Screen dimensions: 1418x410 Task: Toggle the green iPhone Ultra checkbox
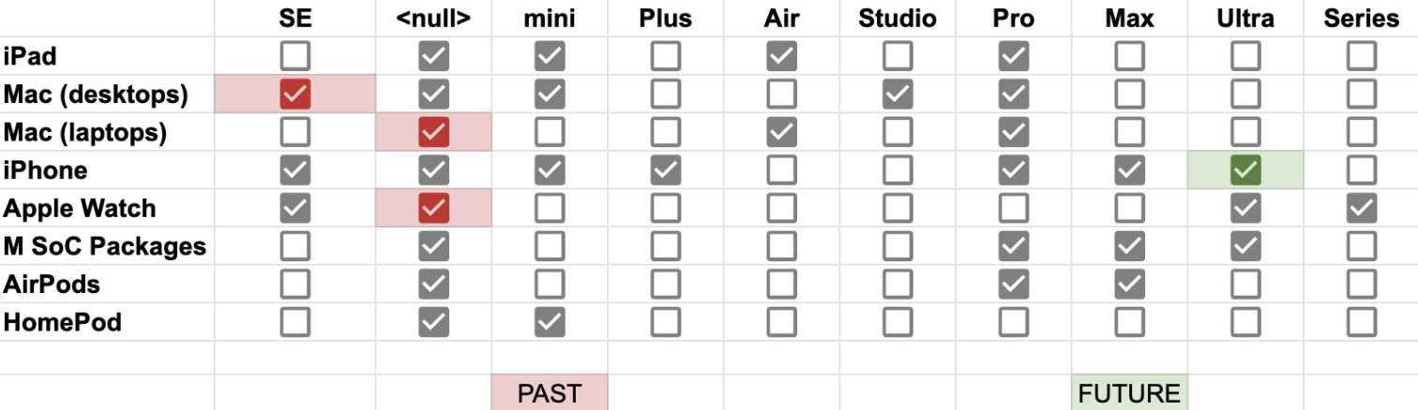[1245, 170]
